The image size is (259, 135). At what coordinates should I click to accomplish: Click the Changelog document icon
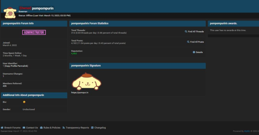(x=92, y=128)
